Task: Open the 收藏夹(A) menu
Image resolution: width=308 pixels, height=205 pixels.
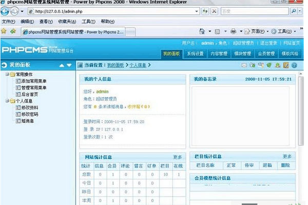Action: pos(67,22)
